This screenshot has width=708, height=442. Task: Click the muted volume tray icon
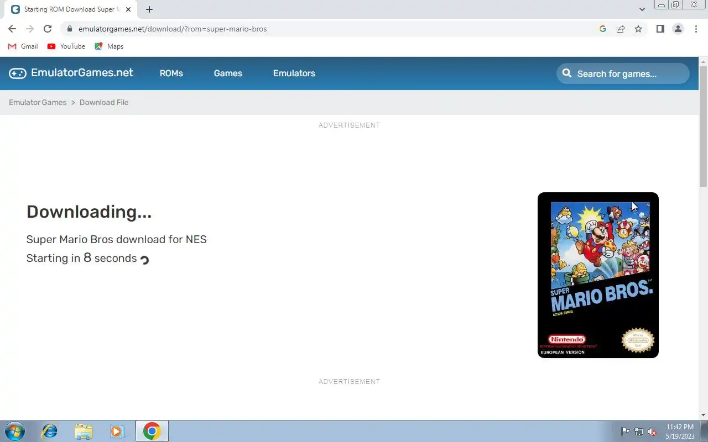[653, 432]
